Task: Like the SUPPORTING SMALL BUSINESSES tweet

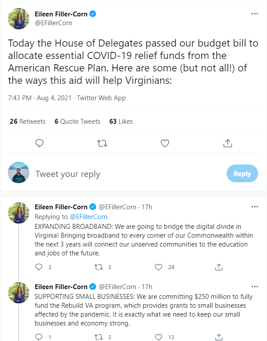Action: coord(159,337)
